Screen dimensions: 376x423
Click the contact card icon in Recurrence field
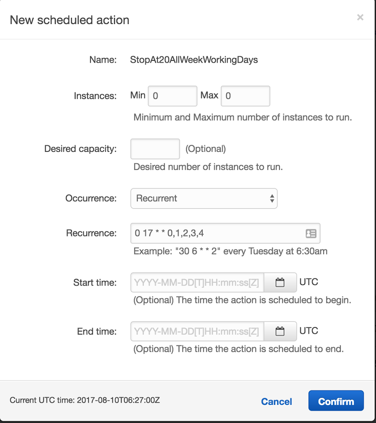coord(311,233)
